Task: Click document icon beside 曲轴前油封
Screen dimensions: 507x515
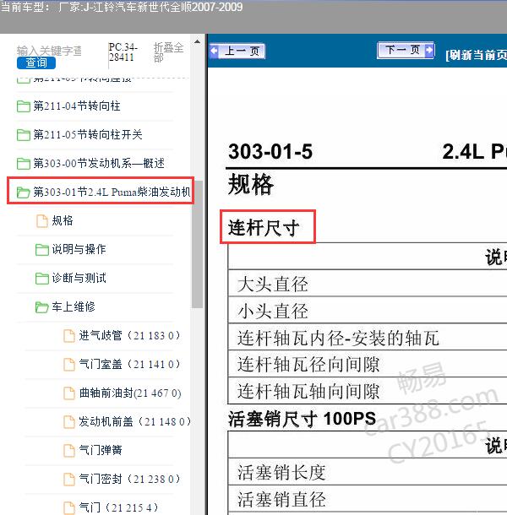Action: (69, 393)
